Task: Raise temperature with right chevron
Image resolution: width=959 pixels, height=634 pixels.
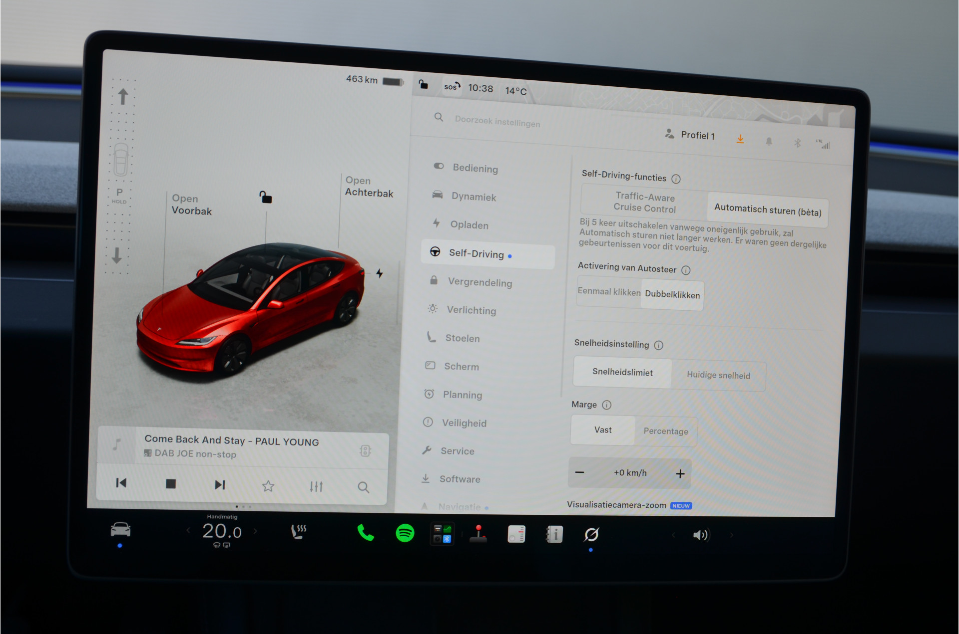Action: coord(255,531)
